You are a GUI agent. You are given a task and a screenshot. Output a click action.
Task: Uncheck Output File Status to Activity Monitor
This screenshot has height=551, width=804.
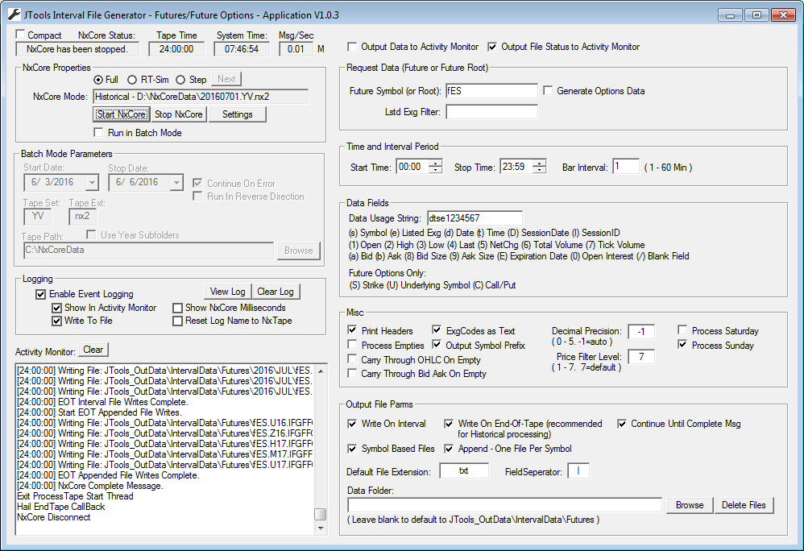(492, 47)
